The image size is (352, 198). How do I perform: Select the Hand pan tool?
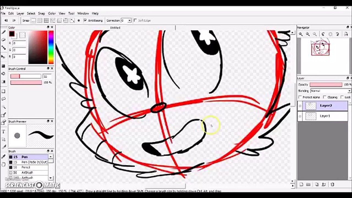click(x=4, y=164)
